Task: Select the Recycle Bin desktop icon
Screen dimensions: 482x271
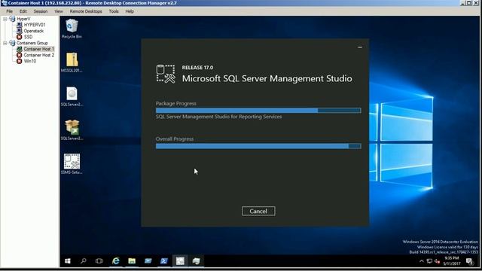Action: [72, 29]
